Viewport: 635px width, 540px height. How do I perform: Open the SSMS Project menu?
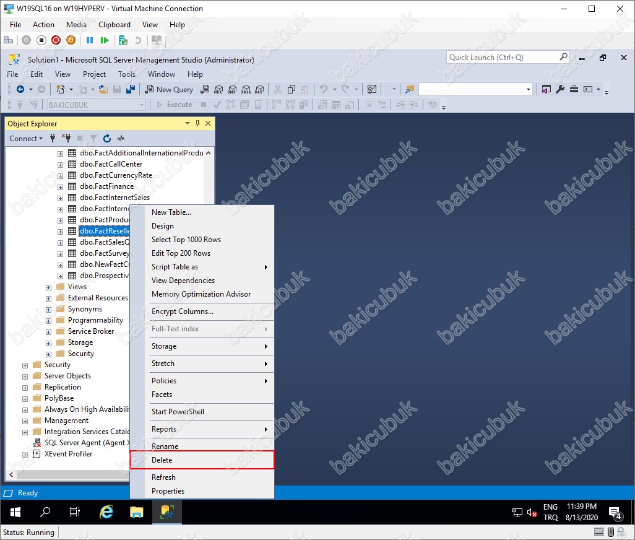click(94, 74)
